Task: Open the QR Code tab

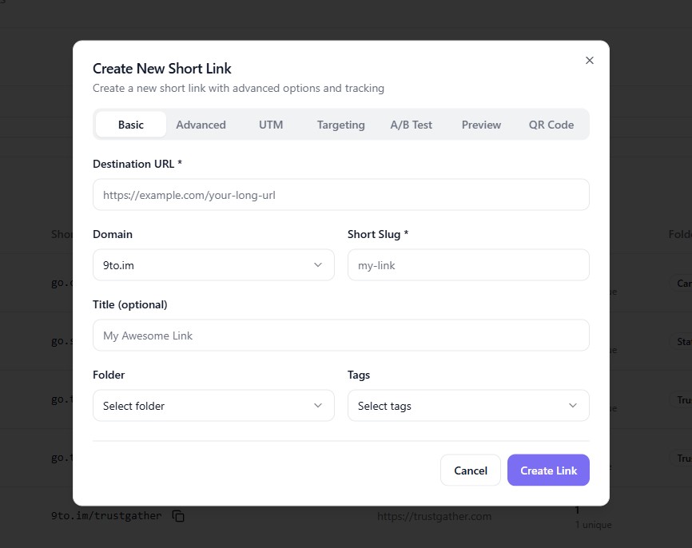Action: 551,125
